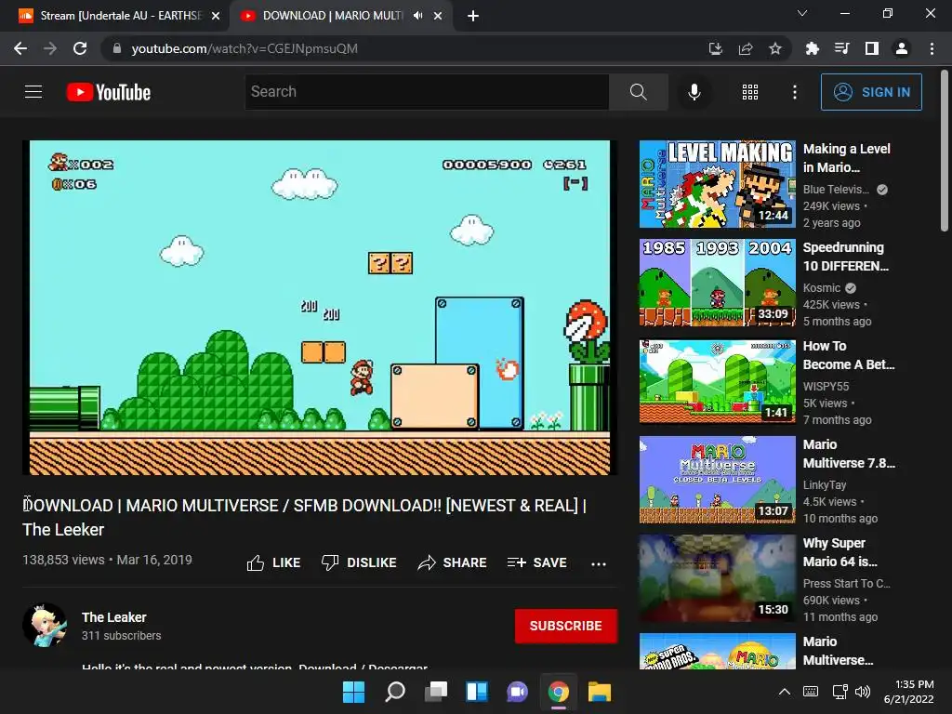952x714 pixels.
Task: Open volume control in system tray
Action: pyautogui.click(x=862, y=692)
